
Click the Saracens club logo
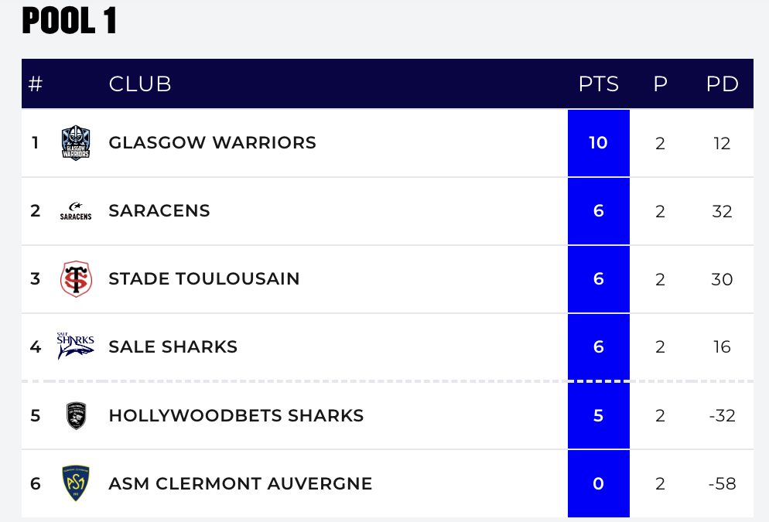pos(76,211)
